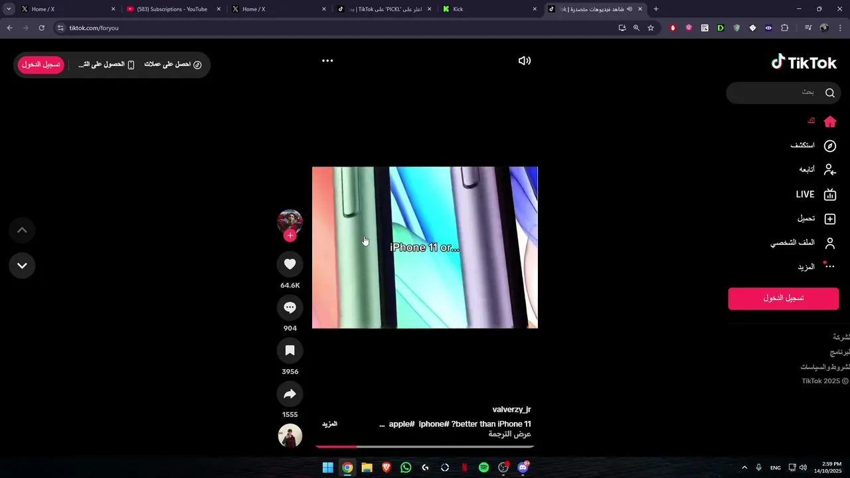Image resolution: width=850 pixels, height=478 pixels.
Task: Go to the previous video with the up arrow
Action: 22,230
